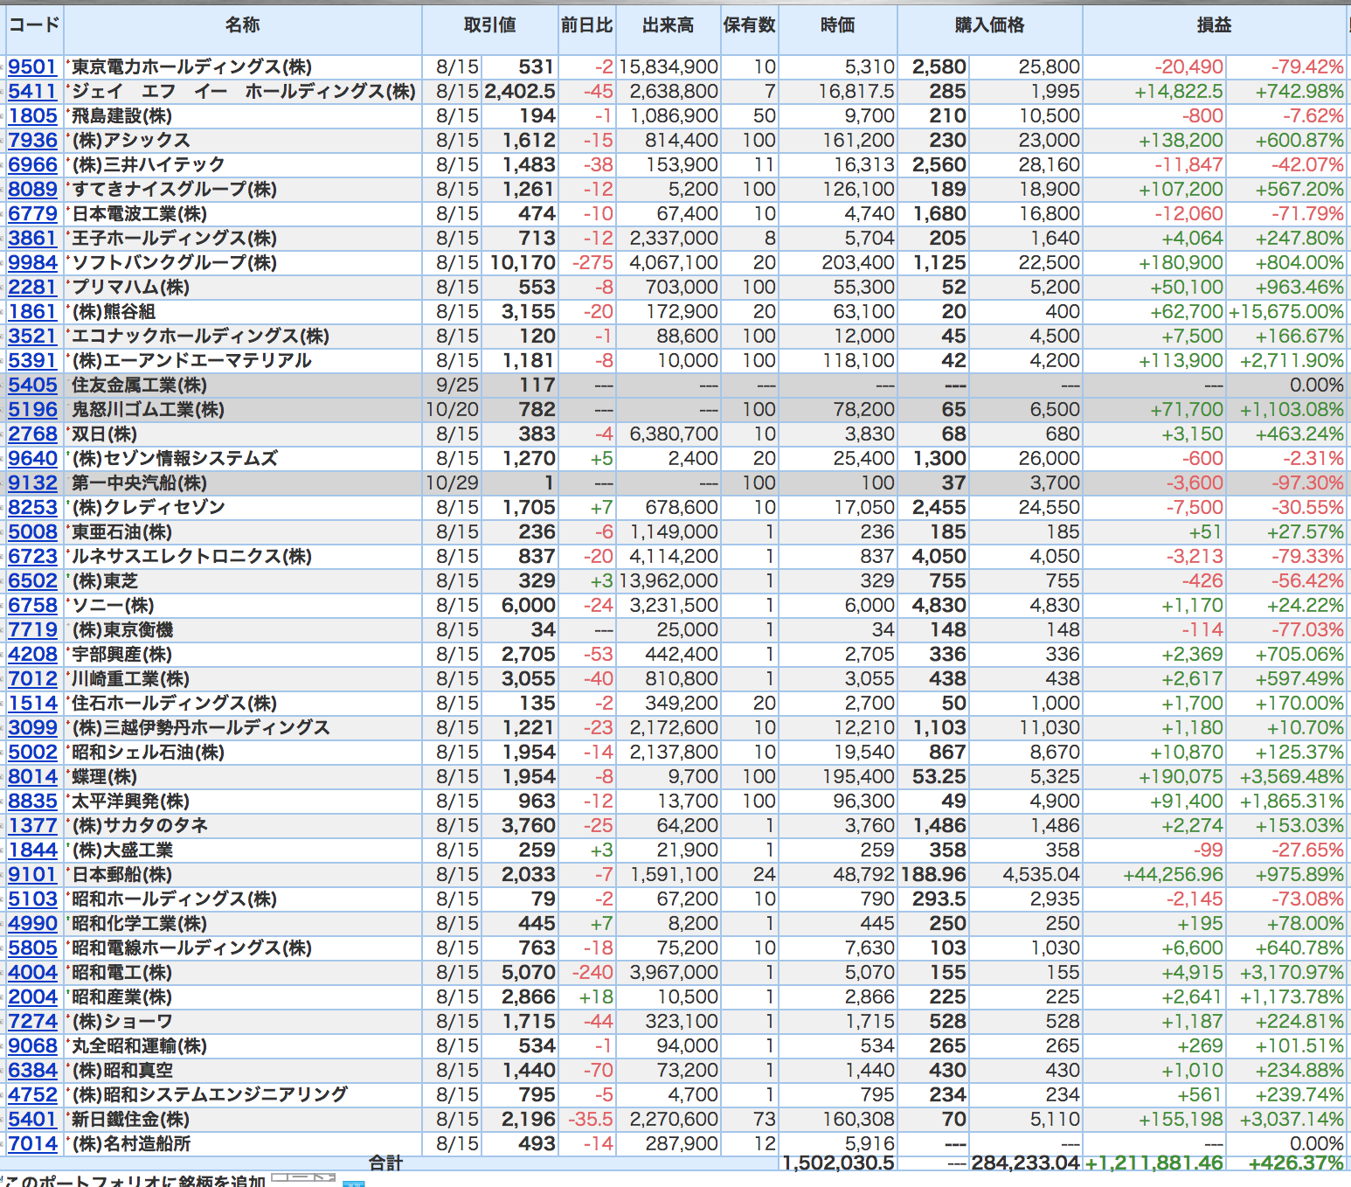Screen dimensions: 1351x1187
Task: Sort by the 保有数 column header
Action: pos(749,25)
